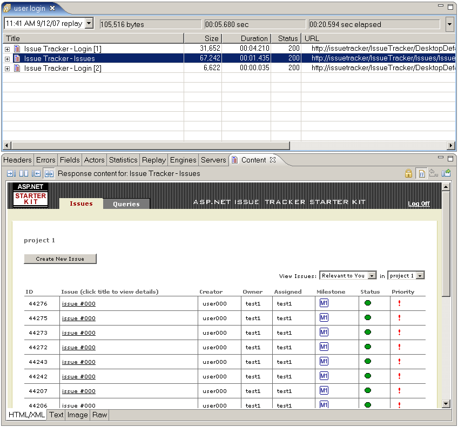Screen dimensions: 458x427
Task: Click the right-arrow-to-bar icon in the Content toolbar
Action: point(11,174)
